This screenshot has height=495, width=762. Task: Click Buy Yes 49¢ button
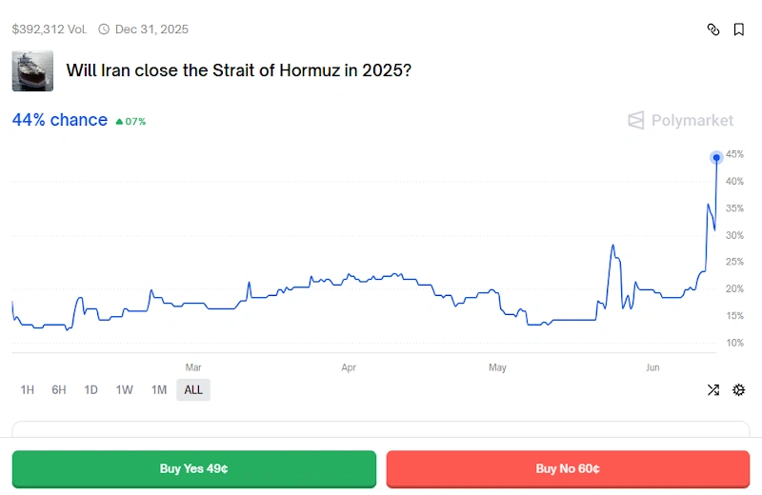pyautogui.click(x=193, y=468)
